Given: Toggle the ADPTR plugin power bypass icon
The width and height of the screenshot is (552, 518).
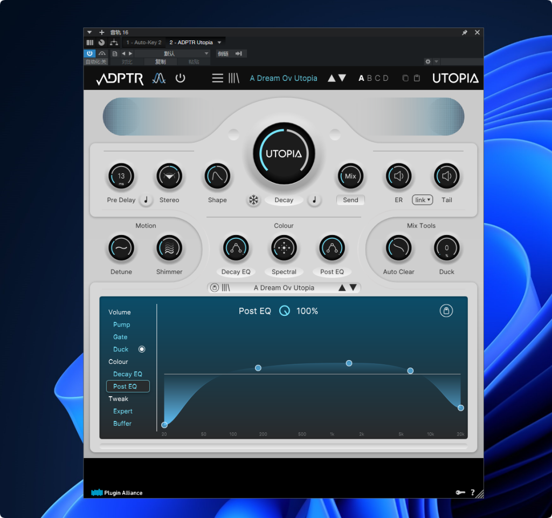Looking at the screenshot, I should tap(180, 78).
